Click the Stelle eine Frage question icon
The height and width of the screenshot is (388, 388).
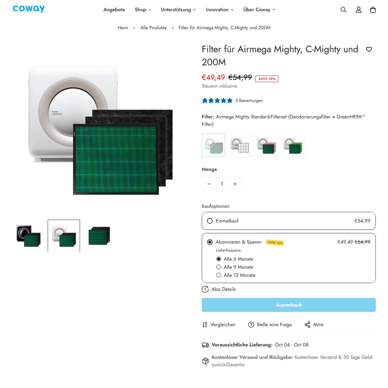251,325
